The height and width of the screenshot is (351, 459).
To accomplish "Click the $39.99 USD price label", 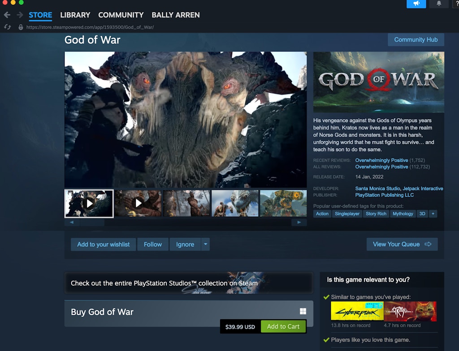I will click(240, 327).
